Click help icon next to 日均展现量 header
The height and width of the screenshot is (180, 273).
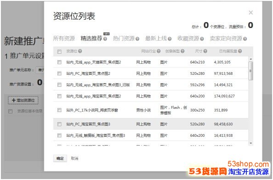[x=240, y=51]
